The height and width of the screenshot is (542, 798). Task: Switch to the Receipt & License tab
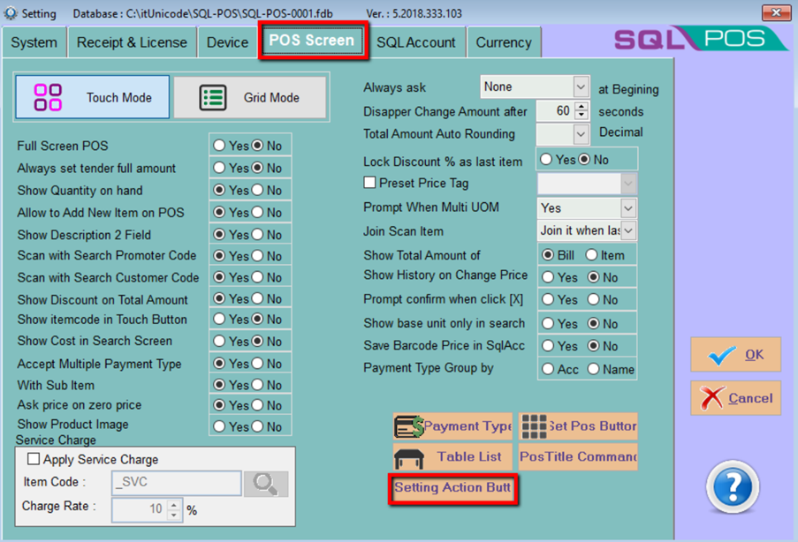coord(132,42)
